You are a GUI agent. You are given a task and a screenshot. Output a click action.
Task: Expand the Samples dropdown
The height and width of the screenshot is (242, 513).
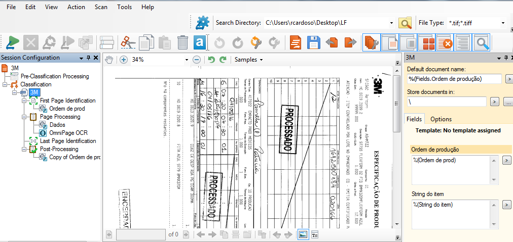point(248,60)
